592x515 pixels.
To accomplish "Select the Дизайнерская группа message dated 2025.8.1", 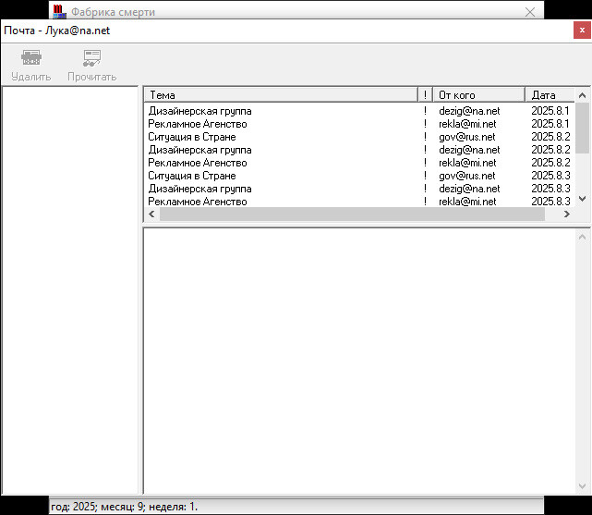I will coord(358,111).
